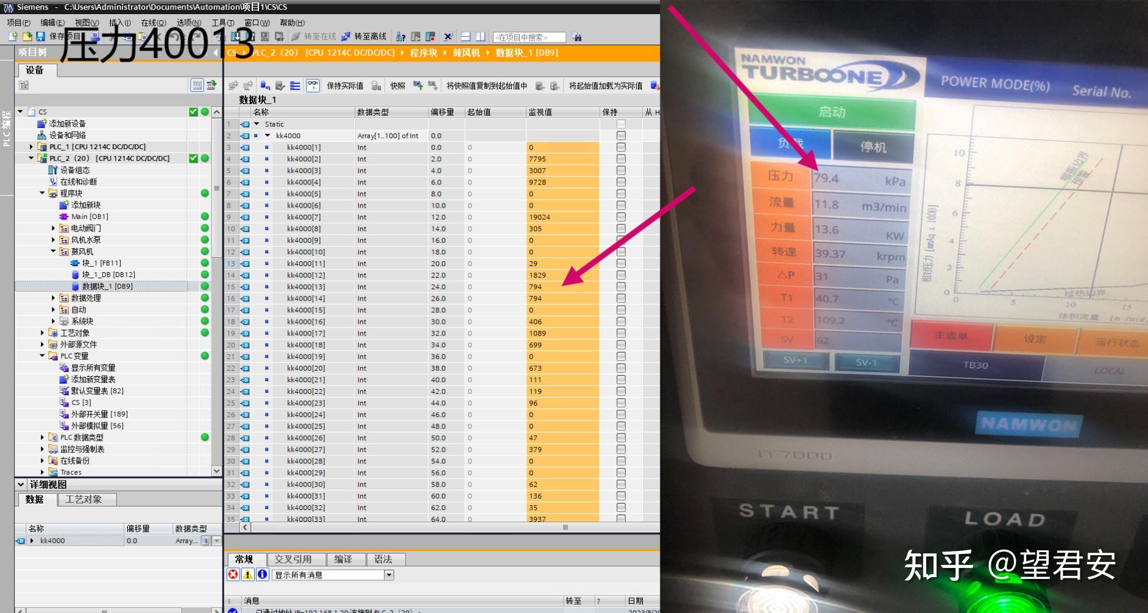Click the project tree vertical scrollbar thumb
1148x613 pixels.
[216, 188]
